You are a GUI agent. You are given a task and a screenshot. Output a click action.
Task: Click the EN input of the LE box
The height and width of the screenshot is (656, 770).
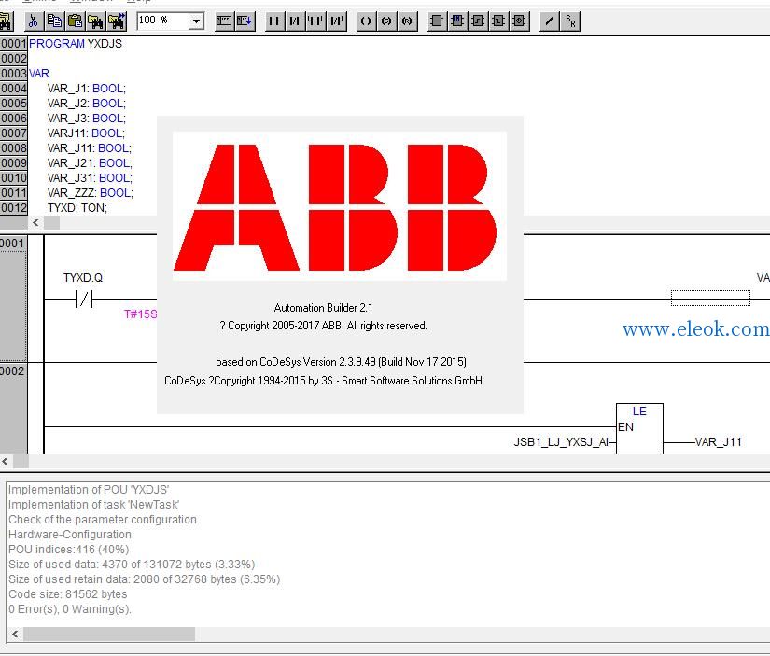(x=625, y=427)
